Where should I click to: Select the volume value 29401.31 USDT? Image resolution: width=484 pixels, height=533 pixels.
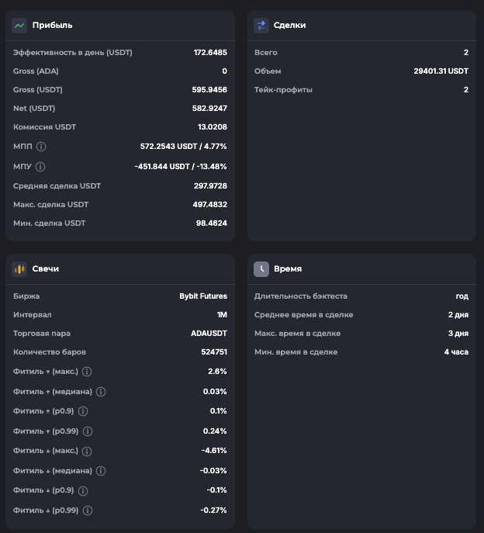[441, 71]
